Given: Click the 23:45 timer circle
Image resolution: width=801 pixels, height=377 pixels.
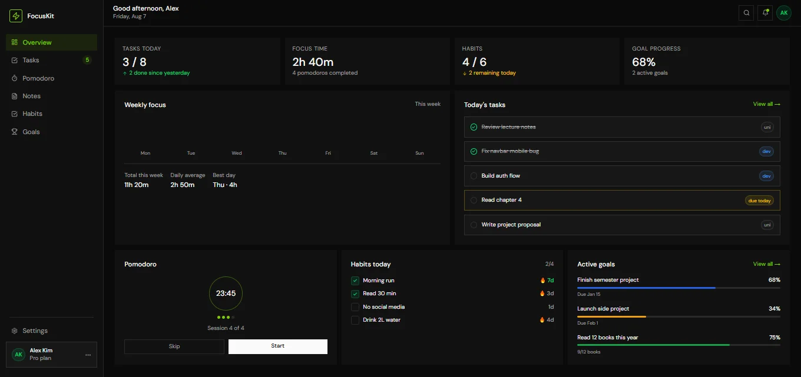Looking at the screenshot, I should [x=226, y=293].
